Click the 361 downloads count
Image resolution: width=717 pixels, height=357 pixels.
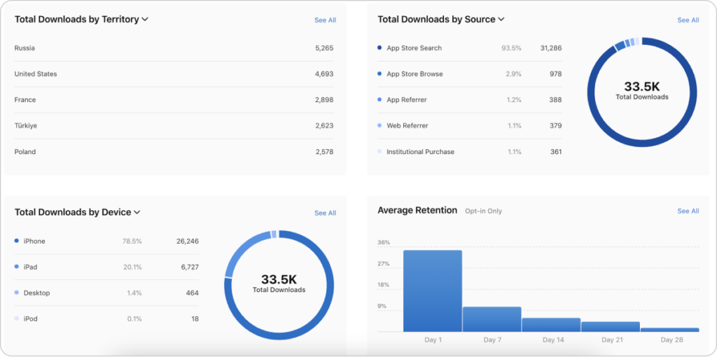tap(555, 152)
